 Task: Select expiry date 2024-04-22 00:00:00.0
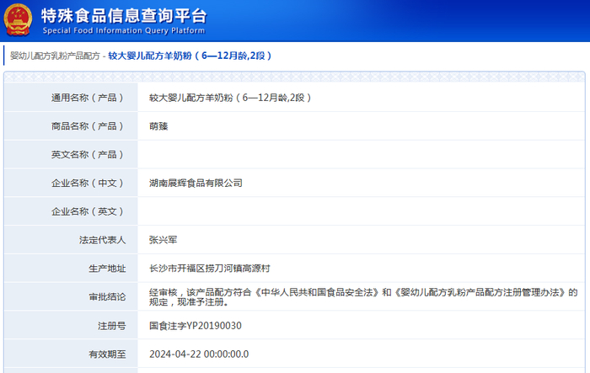pos(199,354)
